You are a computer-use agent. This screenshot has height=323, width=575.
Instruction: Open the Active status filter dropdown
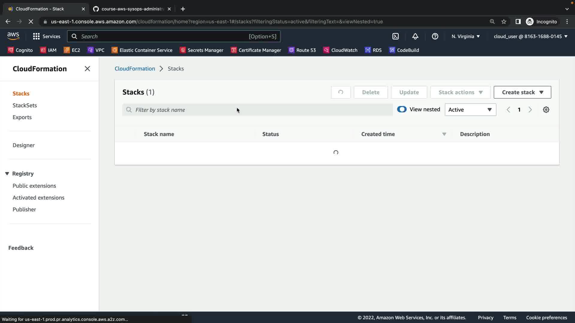pyautogui.click(x=470, y=110)
